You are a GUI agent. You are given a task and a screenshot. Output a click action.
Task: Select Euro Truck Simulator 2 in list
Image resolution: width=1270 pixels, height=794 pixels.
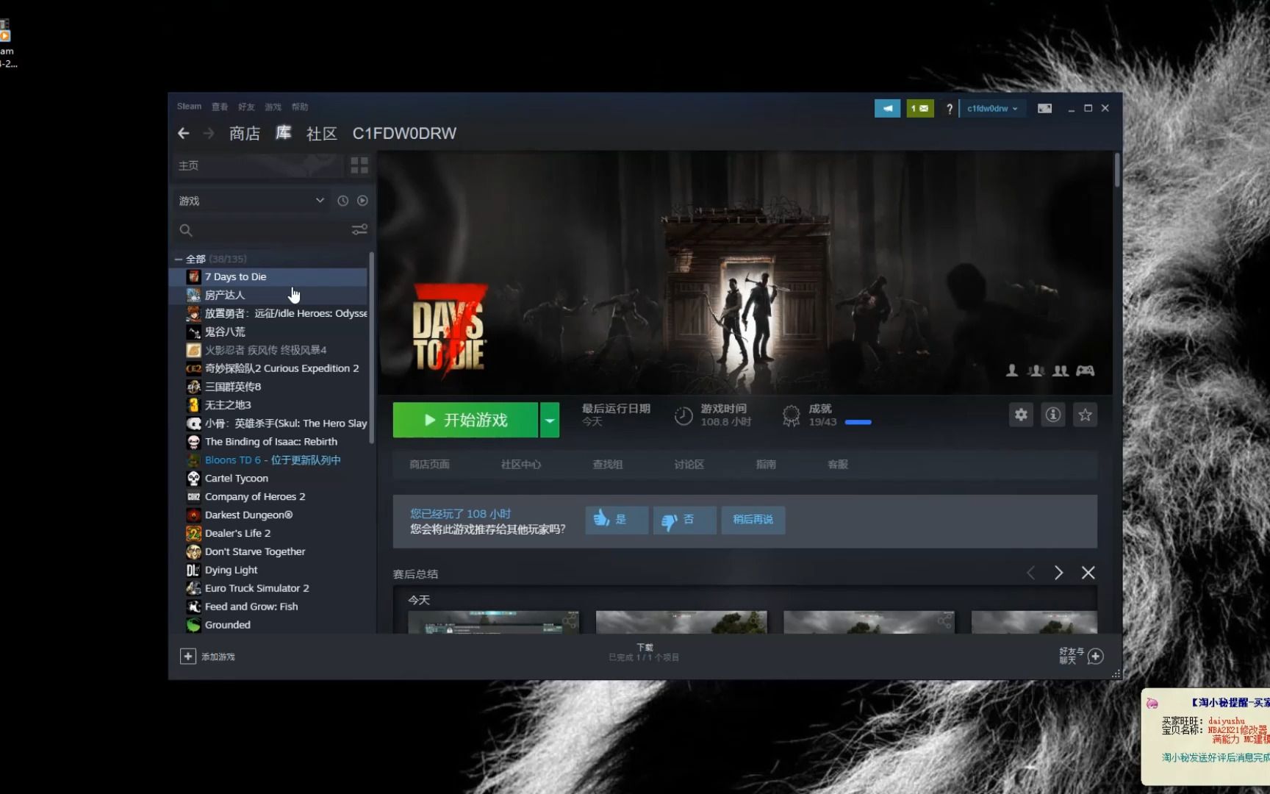(268, 588)
